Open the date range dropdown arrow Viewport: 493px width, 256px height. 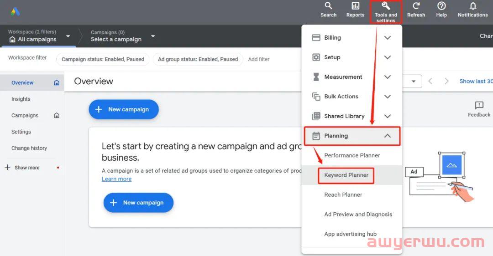coord(414,81)
